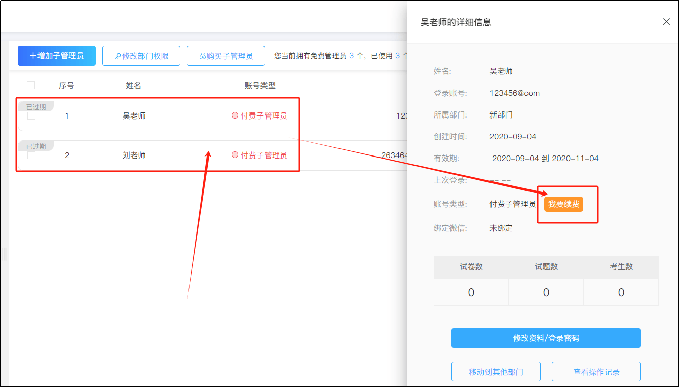Click the 已过期 expired badge on row 2
680x389 pixels.
pyautogui.click(x=35, y=146)
